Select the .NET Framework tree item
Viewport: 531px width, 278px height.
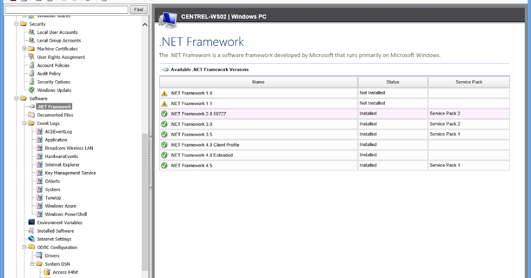54,107
